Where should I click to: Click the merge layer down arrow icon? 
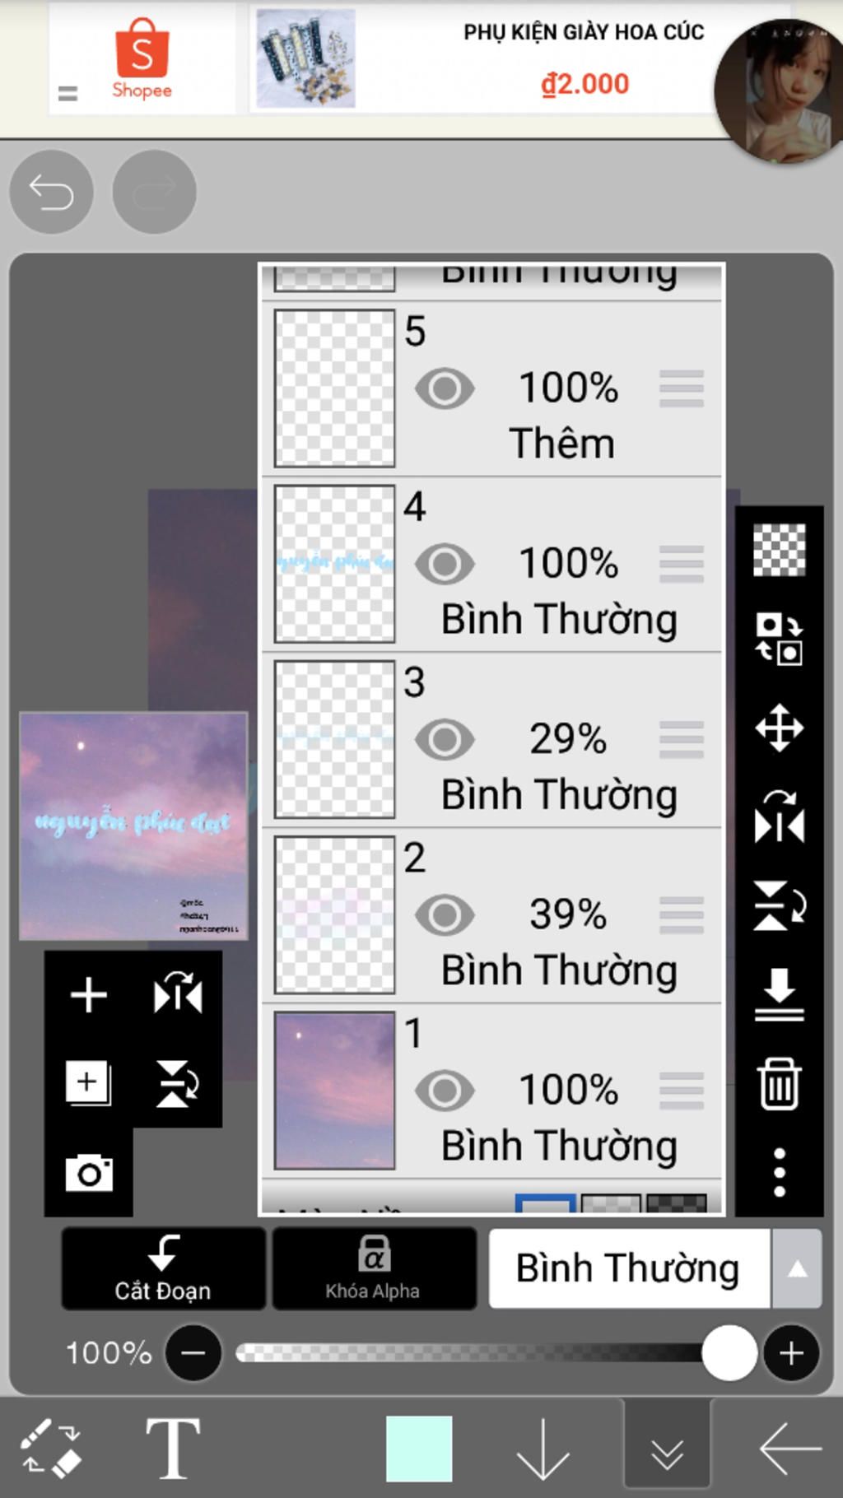click(779, 994)
